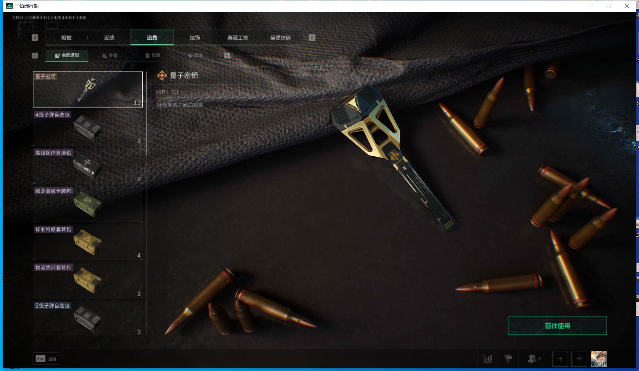
Task: Select the 量子密钥 item card
Action: (88, 89)
